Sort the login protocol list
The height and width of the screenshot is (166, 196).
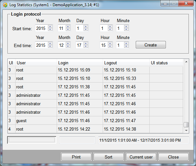[109, 157]
